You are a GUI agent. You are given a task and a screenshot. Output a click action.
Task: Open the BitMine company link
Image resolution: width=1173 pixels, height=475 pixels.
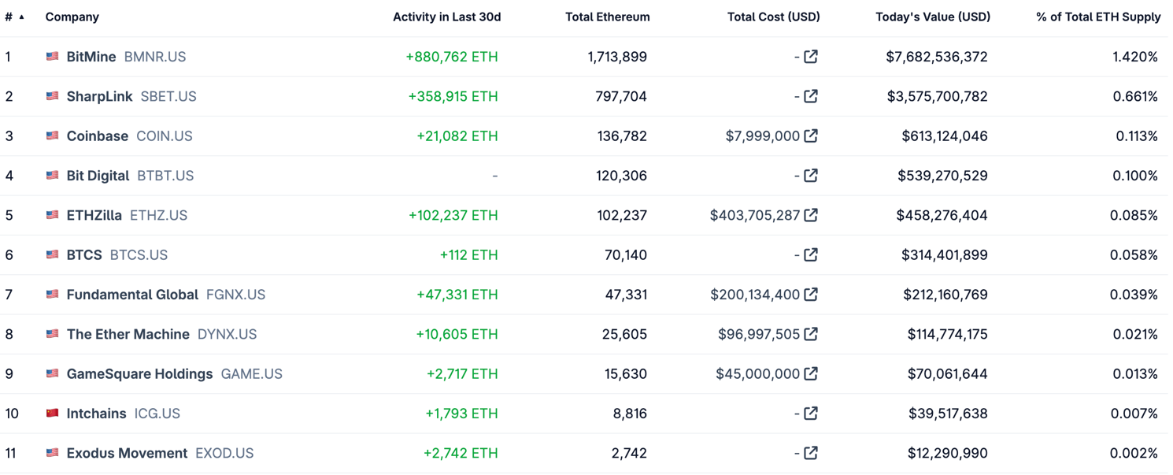[91, 57]
